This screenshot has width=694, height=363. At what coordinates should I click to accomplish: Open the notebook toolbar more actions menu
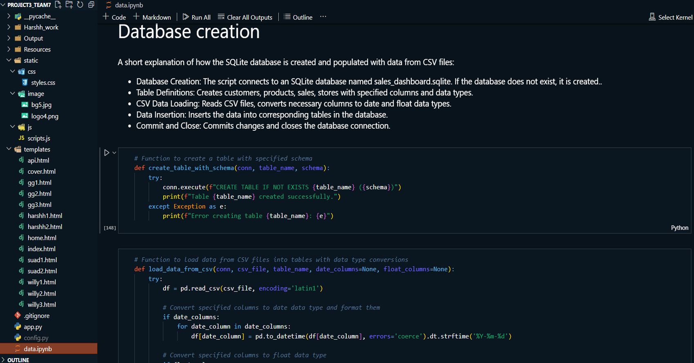(323, 17)
